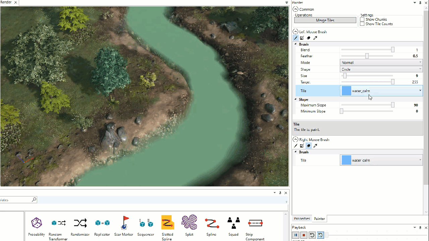Select the Right Mouse Brush fill tool

coord(302,146)
